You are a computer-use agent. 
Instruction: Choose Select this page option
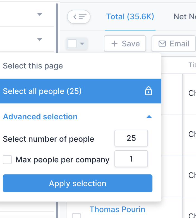[33, 66]
